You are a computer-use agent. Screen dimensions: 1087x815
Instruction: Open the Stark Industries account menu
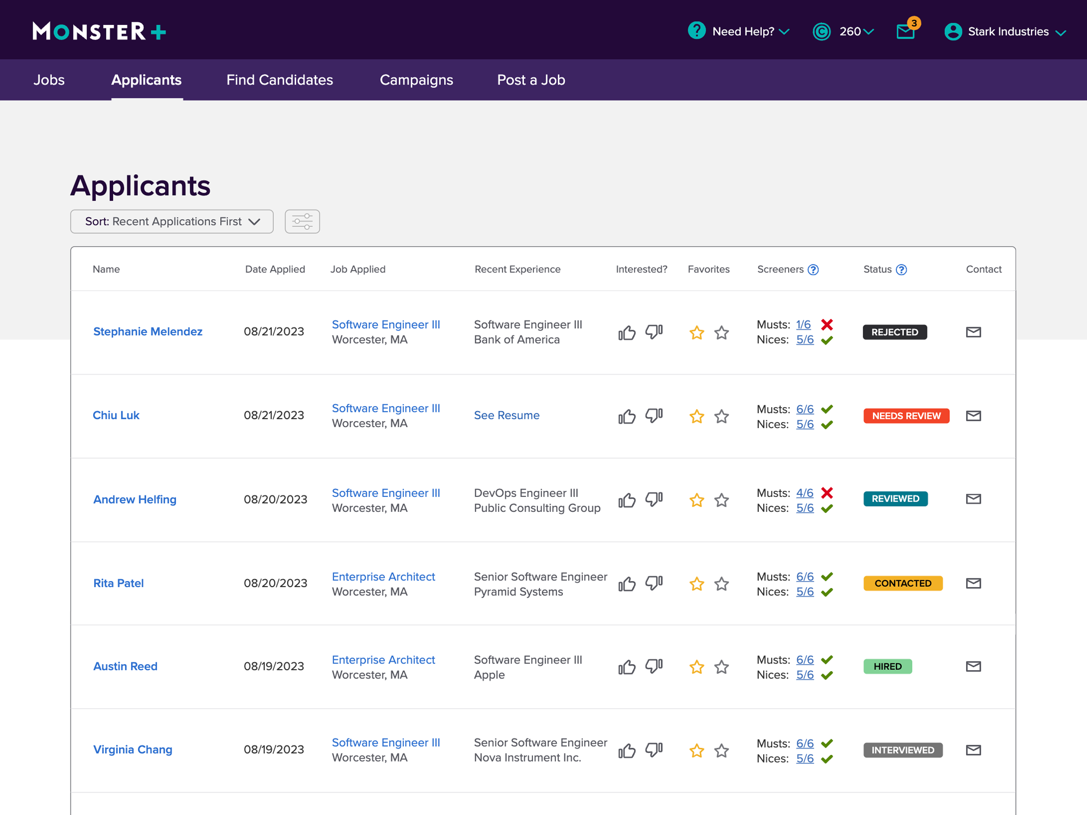(x=1005, y=32)
